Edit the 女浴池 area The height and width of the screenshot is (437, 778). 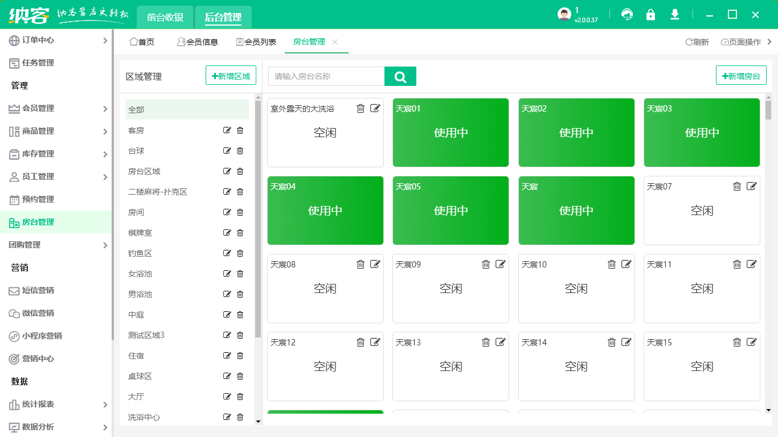click(227, 274)
